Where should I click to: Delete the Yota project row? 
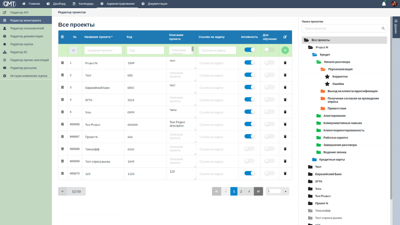pyautogui.click(x=285, y=112)
